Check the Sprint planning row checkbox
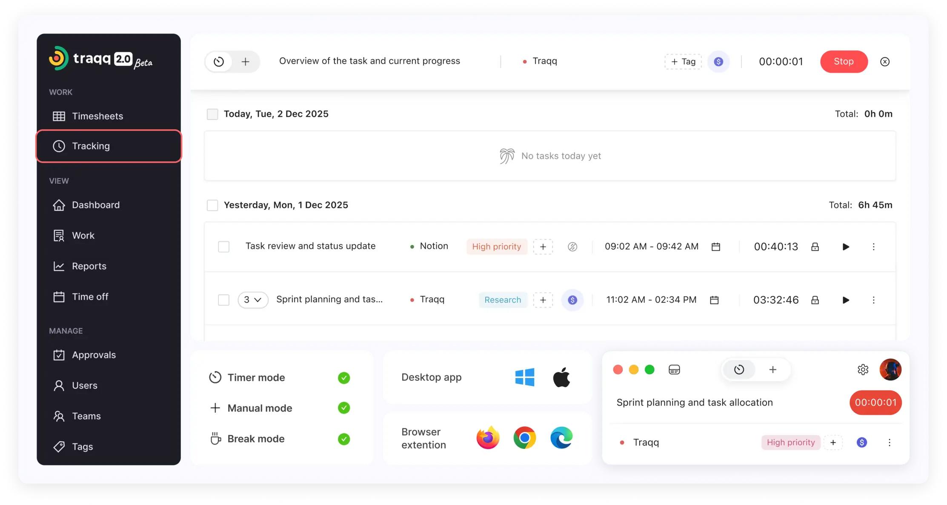Screen dimensions: 947x505 click(223, 300)
